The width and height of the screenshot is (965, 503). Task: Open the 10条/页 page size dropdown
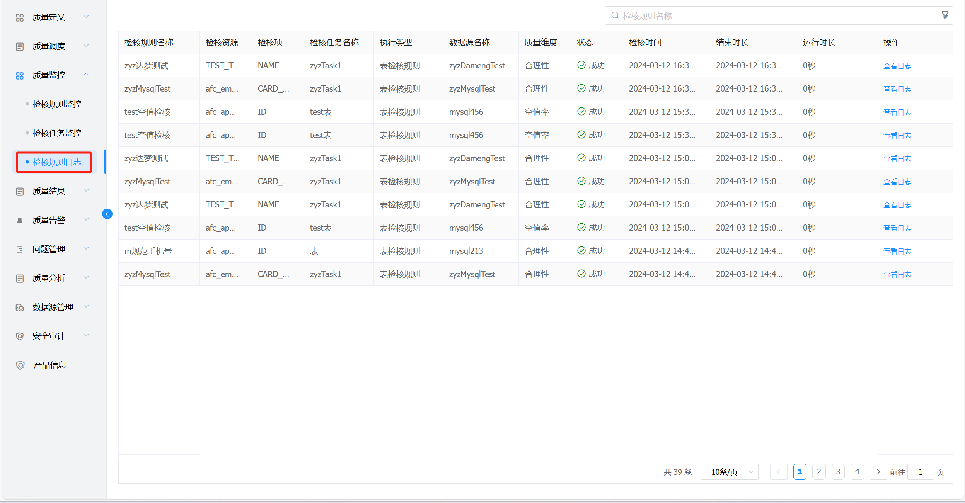(729, 472)
